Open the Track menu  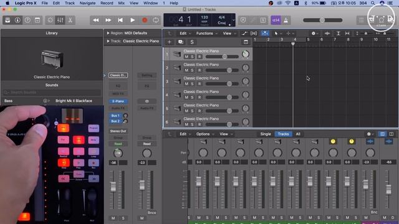[x=69, y=3]
